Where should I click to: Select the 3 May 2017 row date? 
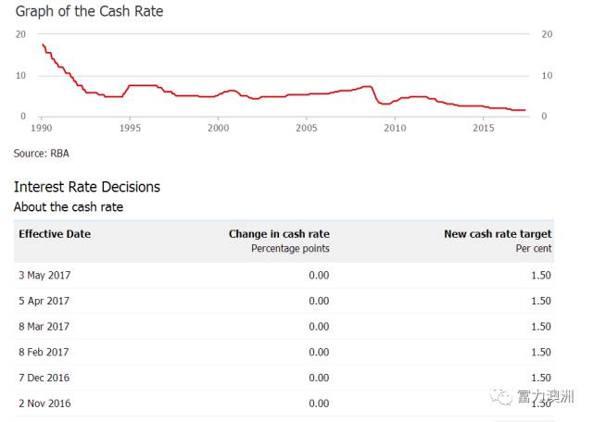click(44, 275)
